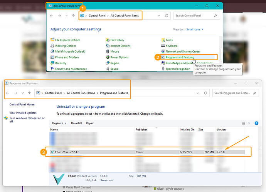Open File History item
This screenshot has height=192, width=266.
pos(115,40)
